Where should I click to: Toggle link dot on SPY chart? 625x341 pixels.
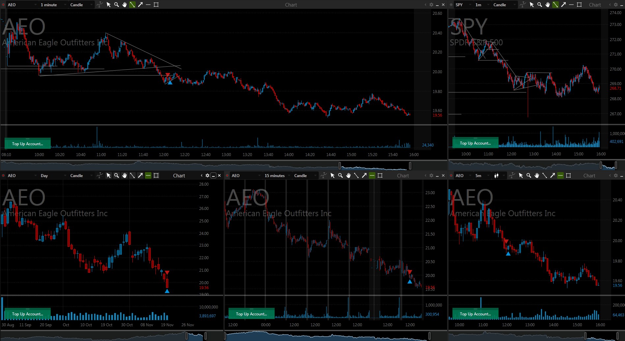(x=451, y=5)
